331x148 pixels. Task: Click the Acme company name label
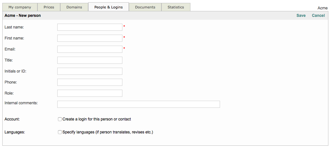click(x=322, y=8)
